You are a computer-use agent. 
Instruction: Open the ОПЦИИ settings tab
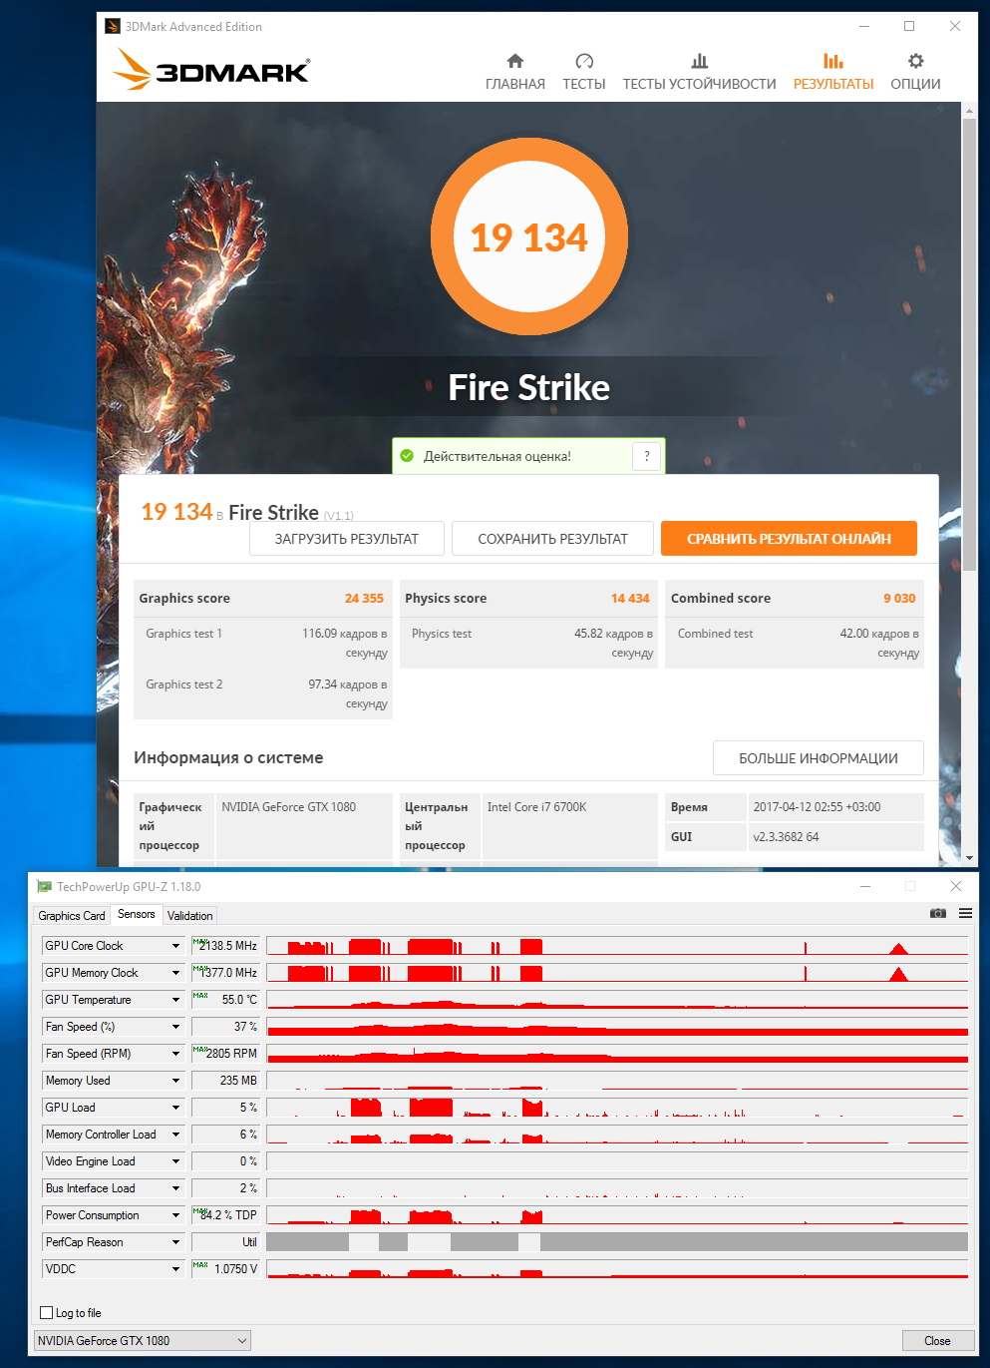pyautogui.click(x=915, y=73)
